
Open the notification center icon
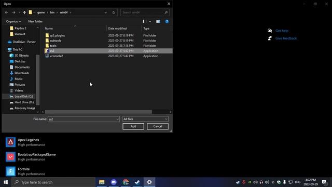tap(324, 182)
